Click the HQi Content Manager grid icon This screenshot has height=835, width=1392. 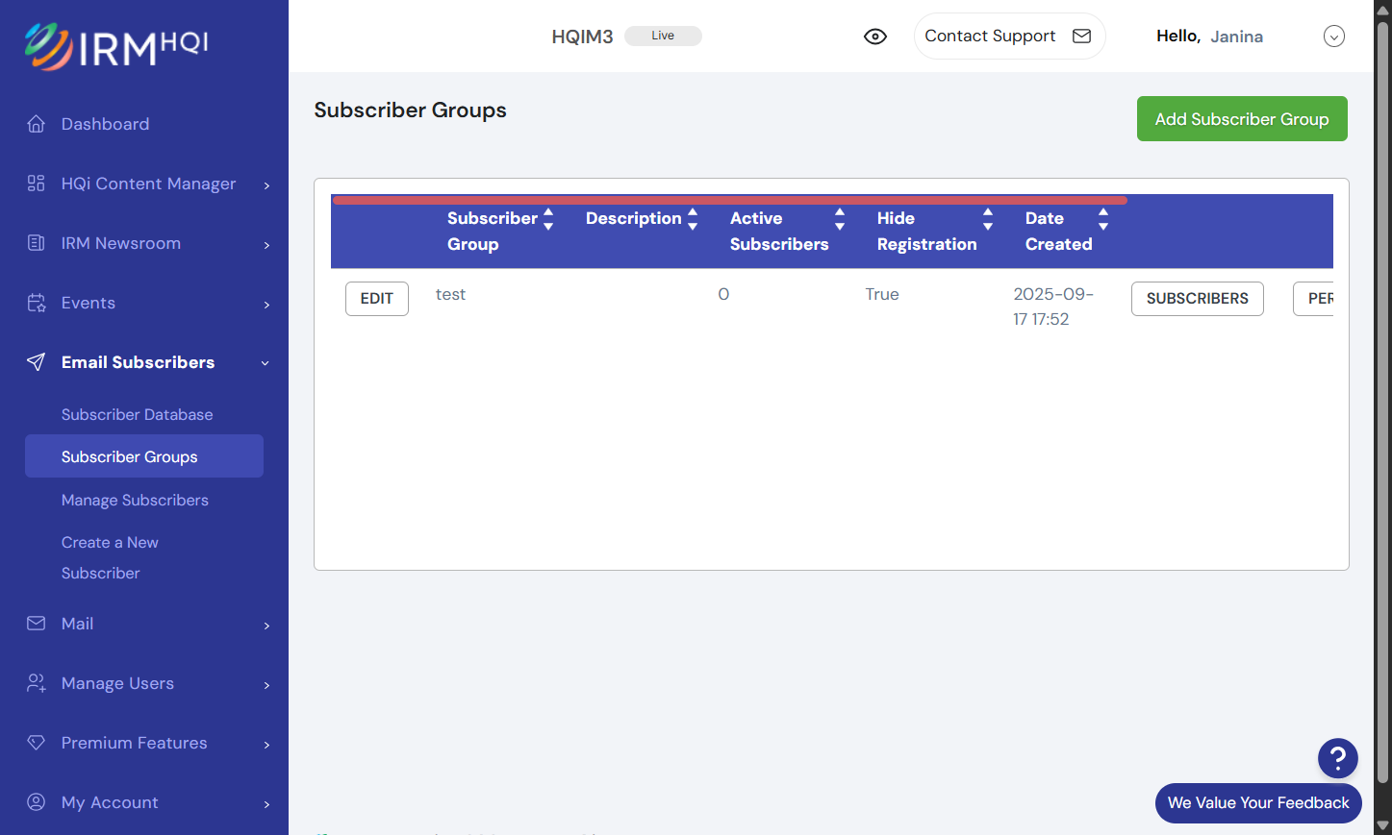pos(37,184)
